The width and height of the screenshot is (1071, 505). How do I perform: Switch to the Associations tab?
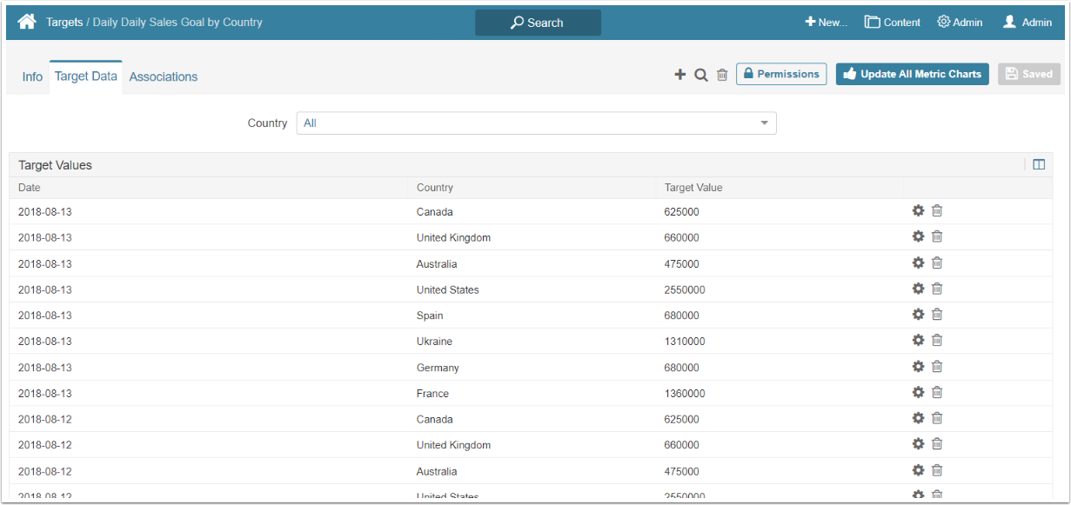(x=164, y=76)
